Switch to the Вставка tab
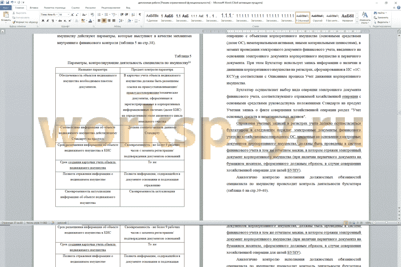The height and width of the screenshot is (267, 401). click(34, 8)
